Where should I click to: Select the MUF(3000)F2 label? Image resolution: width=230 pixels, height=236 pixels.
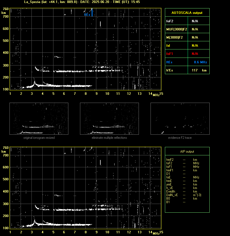177,29
